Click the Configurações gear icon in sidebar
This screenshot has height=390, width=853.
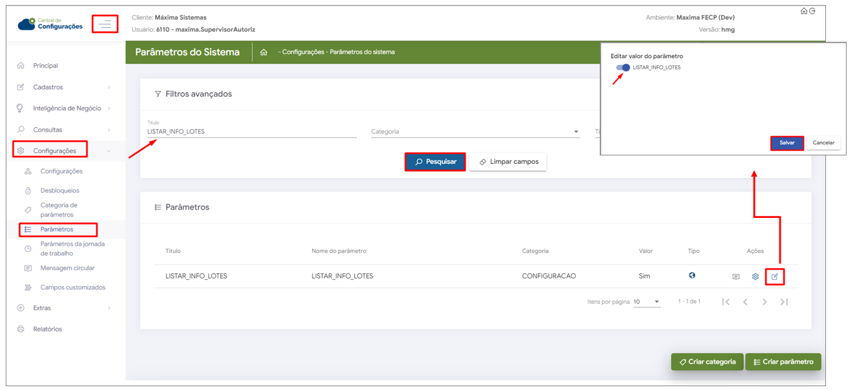21,151
